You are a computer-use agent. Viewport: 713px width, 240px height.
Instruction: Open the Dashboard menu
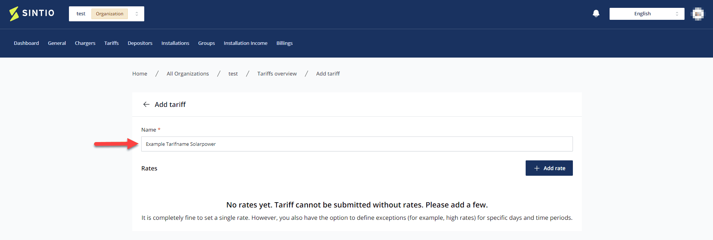[26, 43]
